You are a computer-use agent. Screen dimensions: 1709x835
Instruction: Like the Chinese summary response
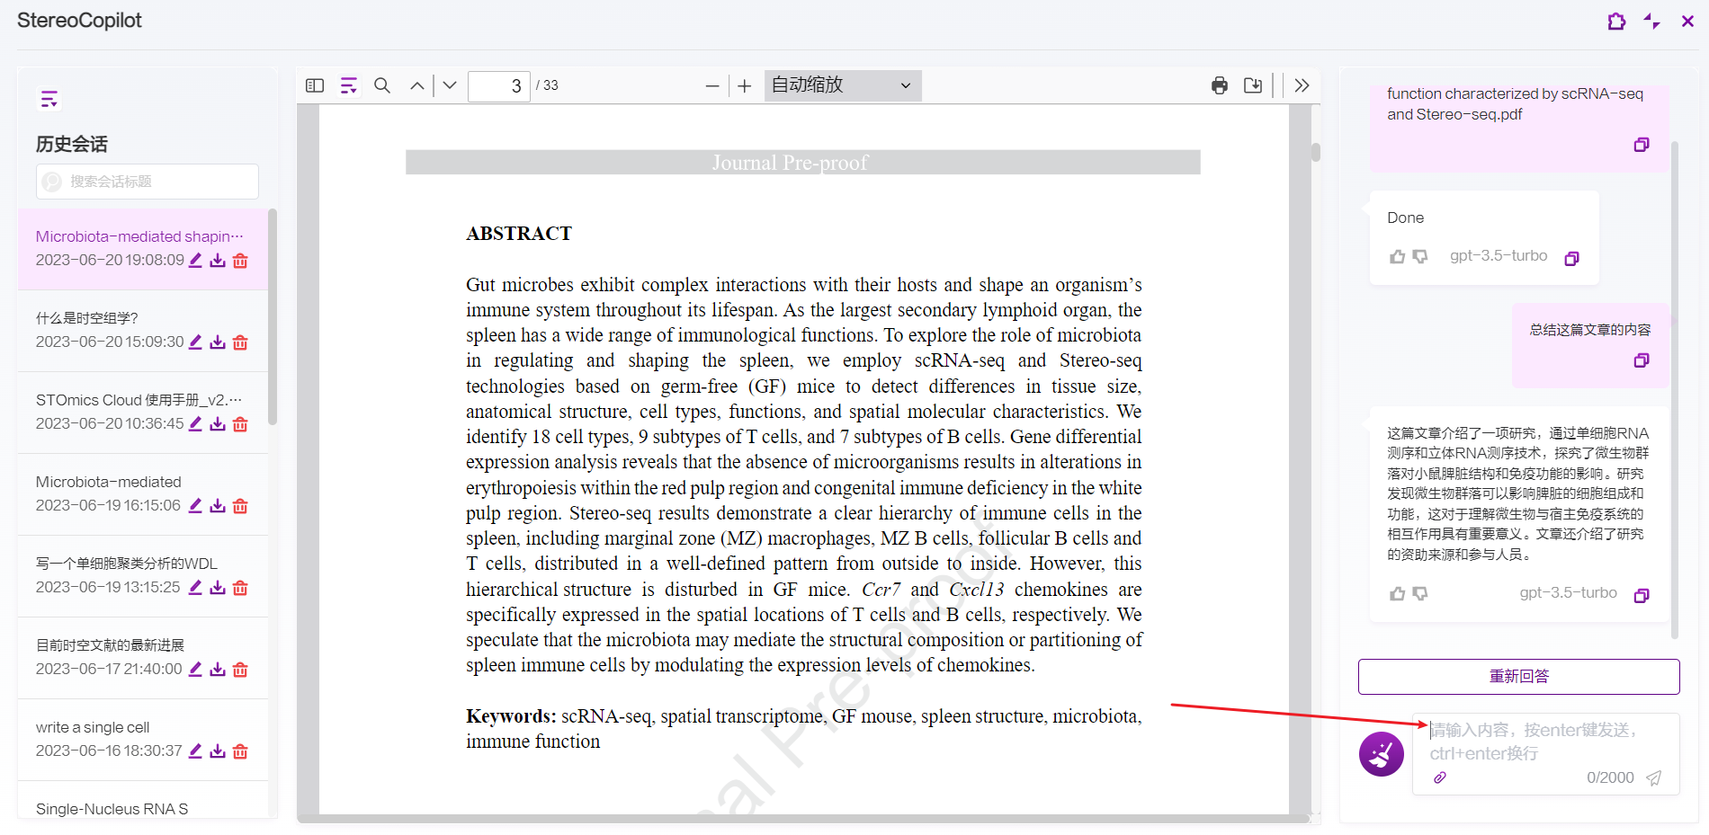coord(1397,594)
